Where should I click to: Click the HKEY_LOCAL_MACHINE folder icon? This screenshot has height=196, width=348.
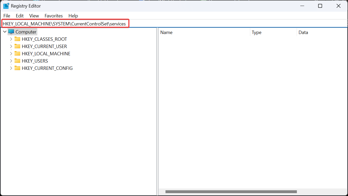click(x=17, y=53)
